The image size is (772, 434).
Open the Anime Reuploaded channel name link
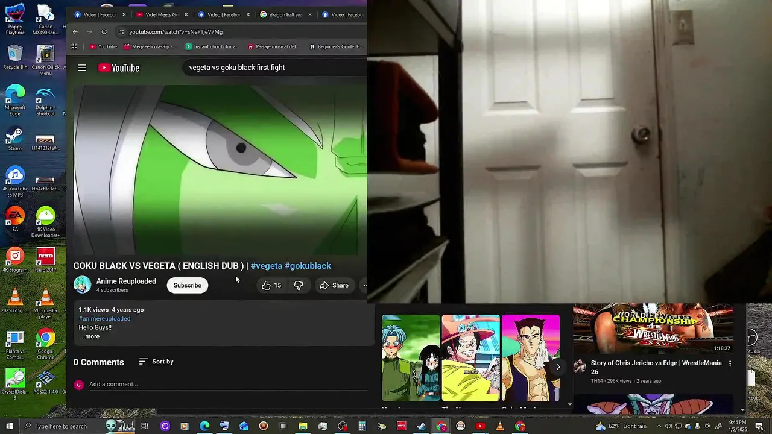pos(126,281)
